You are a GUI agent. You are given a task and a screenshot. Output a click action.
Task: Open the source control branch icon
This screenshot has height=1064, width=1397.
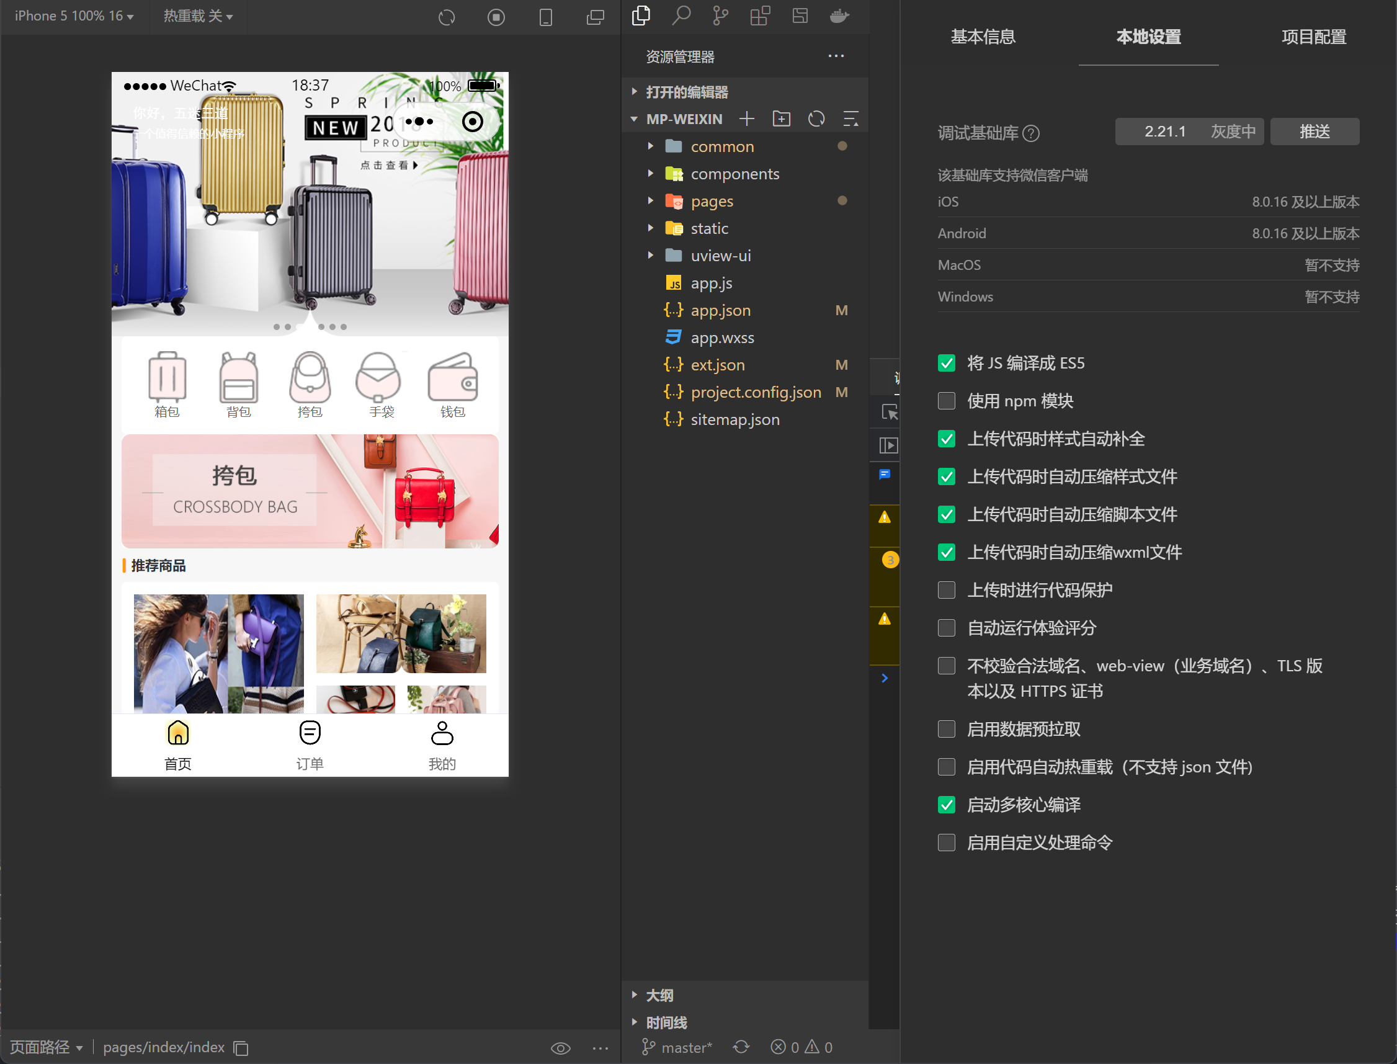(x=720, y=15)
